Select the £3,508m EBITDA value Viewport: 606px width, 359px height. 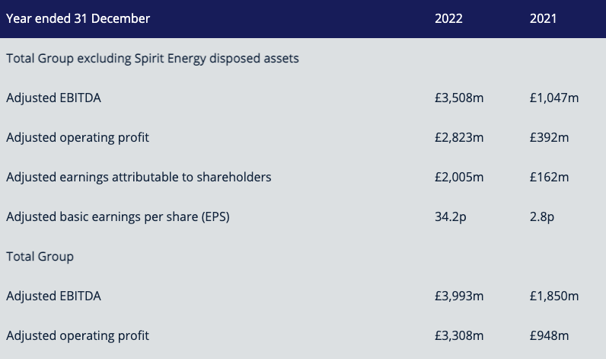tap(459, 98)
